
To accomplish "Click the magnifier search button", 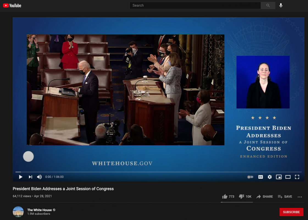I will 268,5.
